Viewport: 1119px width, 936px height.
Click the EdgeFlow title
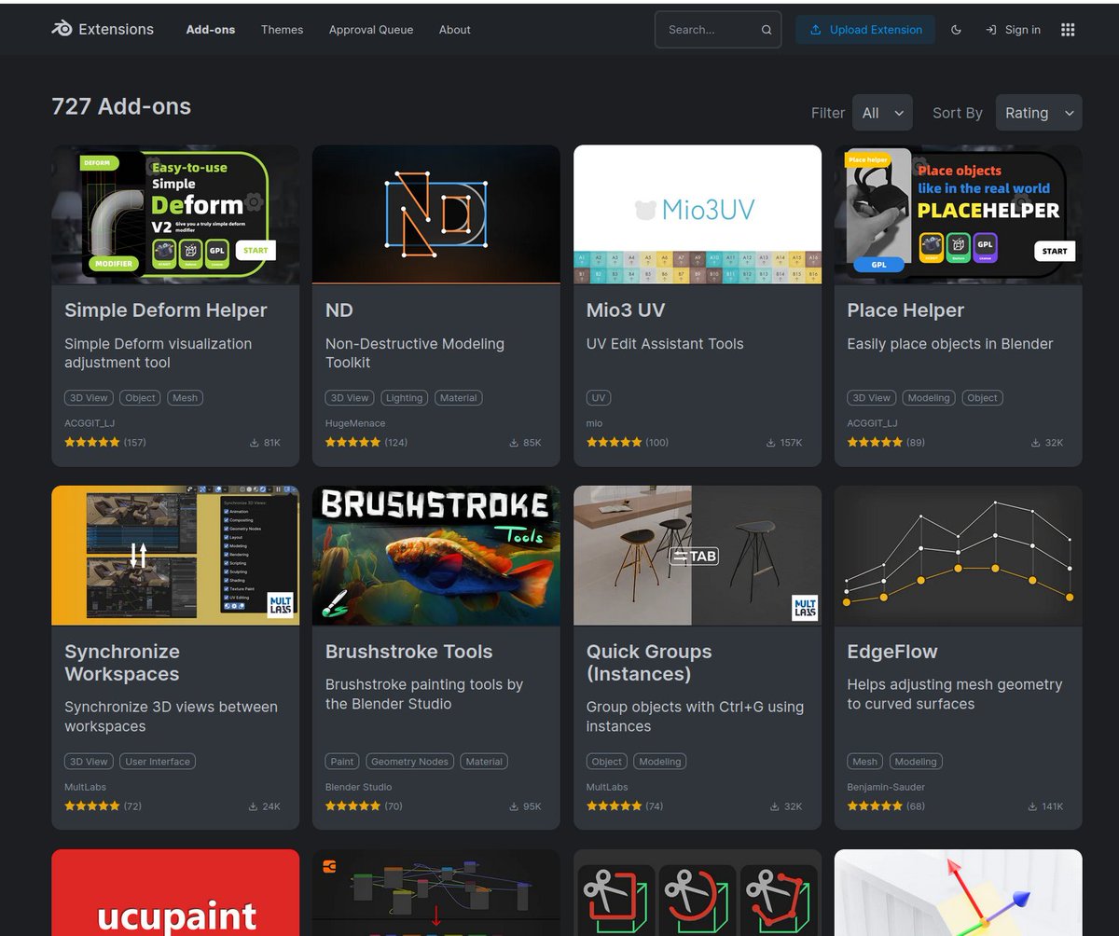point(892,652)
